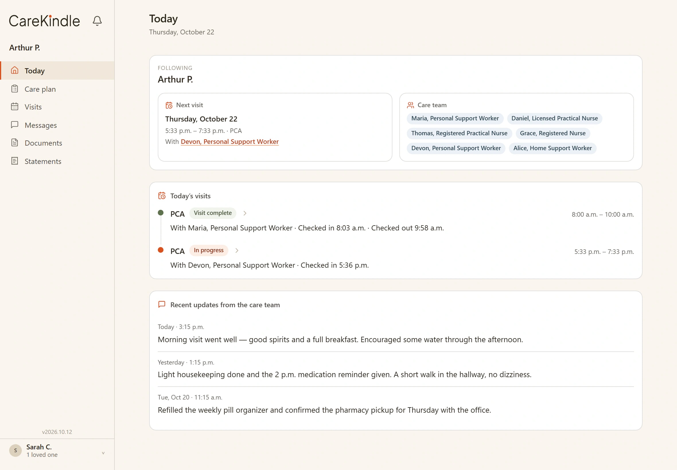Click the Statements receipt icon
The width and height of the screenshot is (677, 470).
click(x=14, y=161)
